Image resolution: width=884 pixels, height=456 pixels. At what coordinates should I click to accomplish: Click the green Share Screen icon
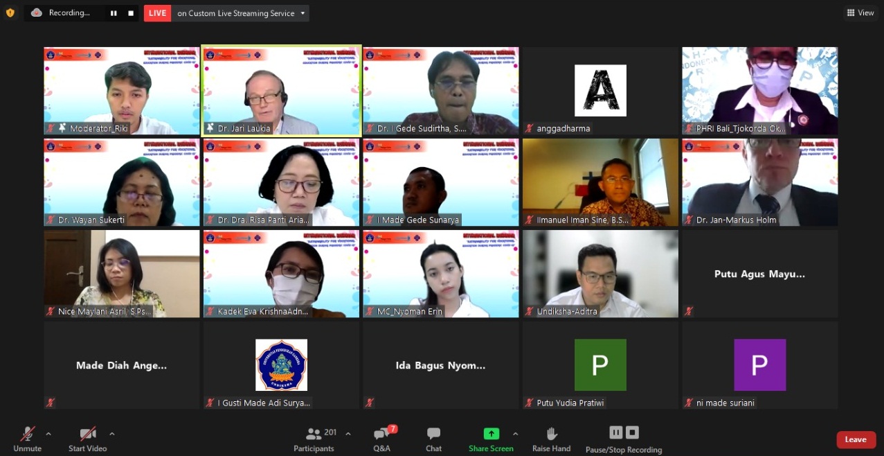(491, 434)
